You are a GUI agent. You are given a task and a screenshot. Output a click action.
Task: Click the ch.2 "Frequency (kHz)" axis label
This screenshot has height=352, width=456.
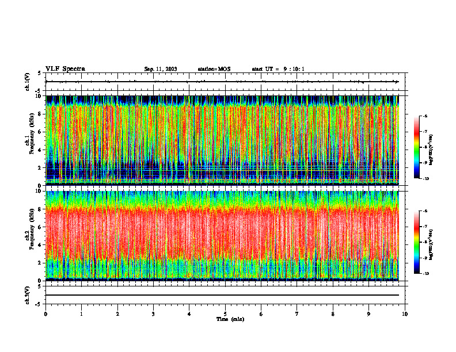(32, 228)
